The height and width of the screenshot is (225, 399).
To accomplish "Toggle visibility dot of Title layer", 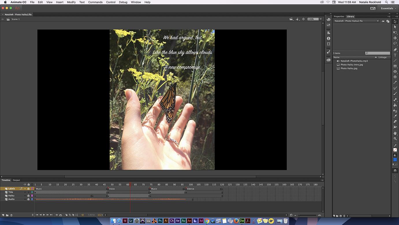I will coord(25,192).
